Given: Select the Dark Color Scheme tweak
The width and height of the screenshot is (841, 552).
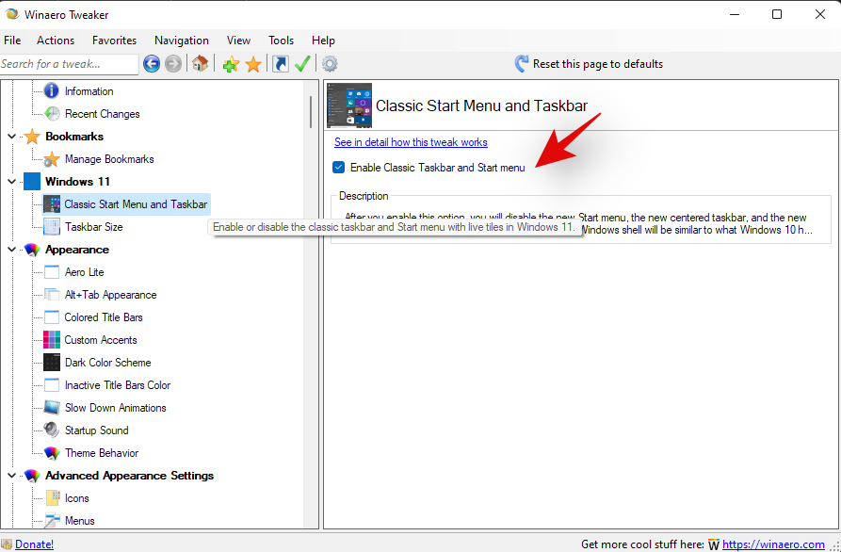Looking at the screenshot, I should (107, 363).
